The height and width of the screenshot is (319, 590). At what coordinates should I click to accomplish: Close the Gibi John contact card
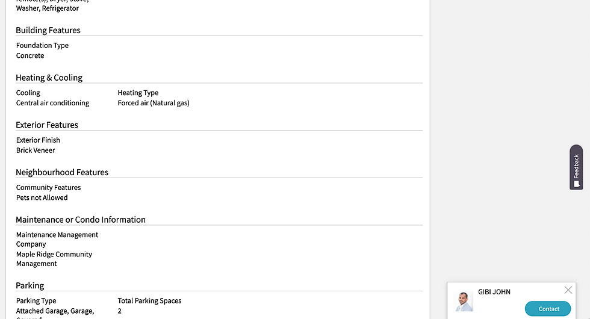[568, 290]
